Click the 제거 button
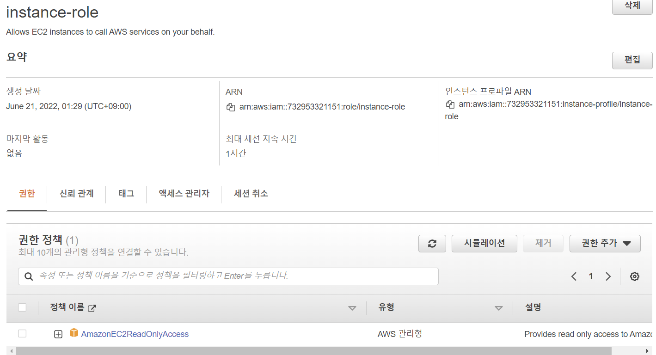 click(x=543, y=244)
